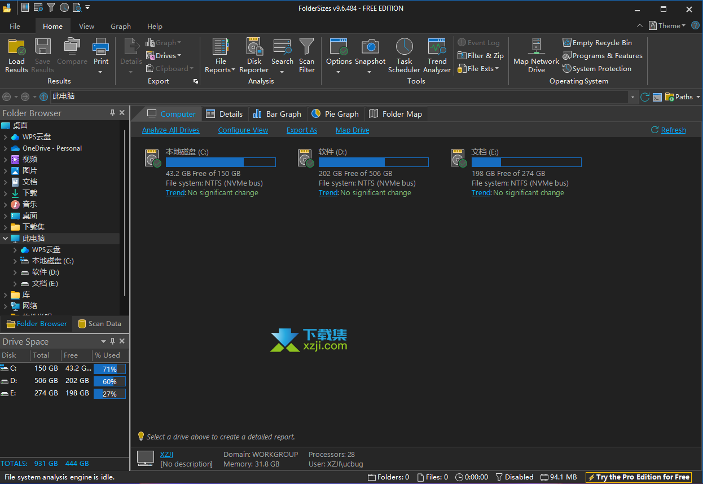Click the Refresh link
The width and height of the screenshot is (703, 484).
[669, 130]
